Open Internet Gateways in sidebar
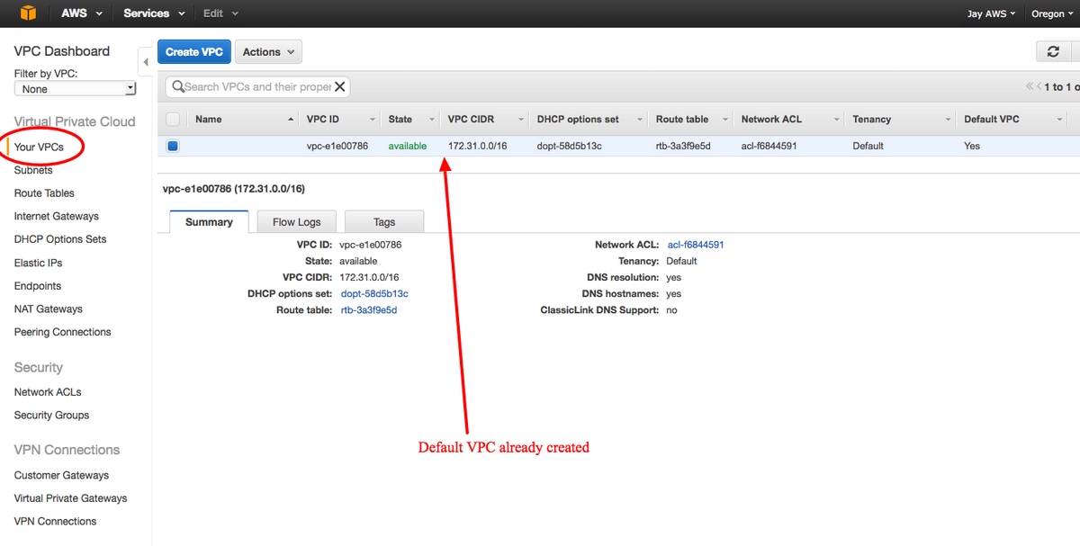The height and width of the screenshot is (546, 1080). (x=57, y=216)
